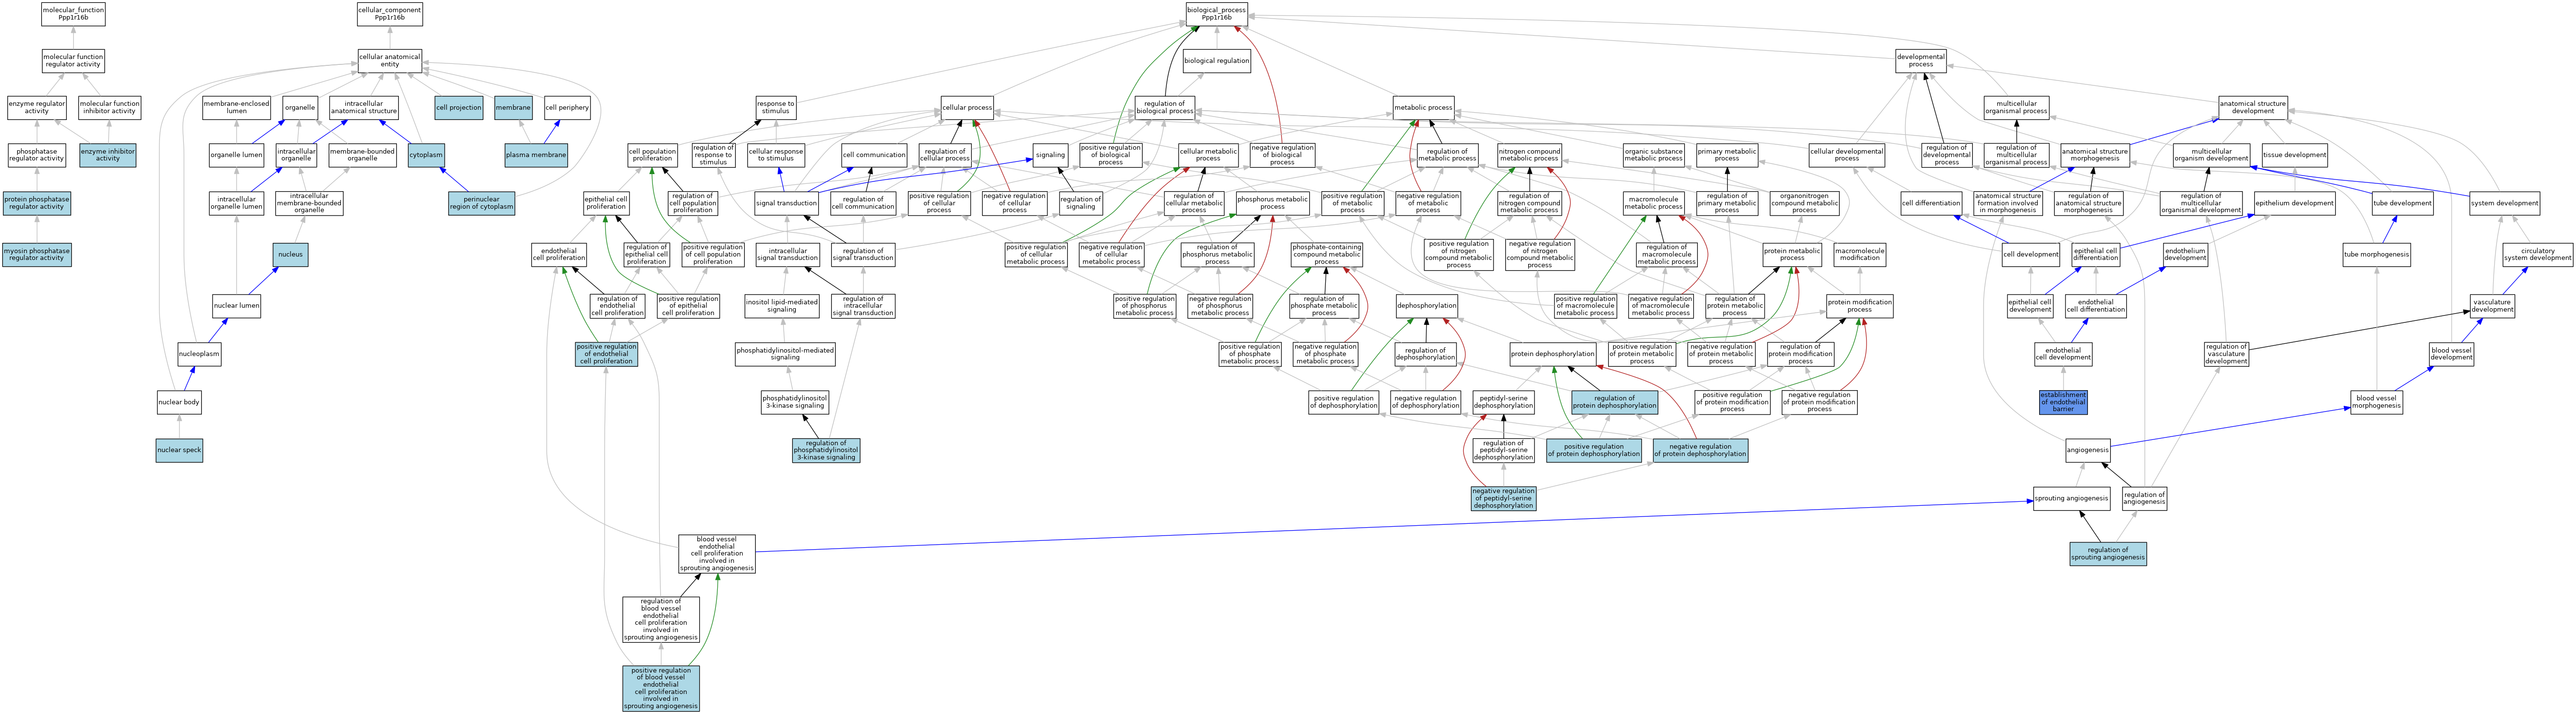Select the 'protein modification process' node
2576x714 pixels.
pyautogui.click(x=1859, y=306)
